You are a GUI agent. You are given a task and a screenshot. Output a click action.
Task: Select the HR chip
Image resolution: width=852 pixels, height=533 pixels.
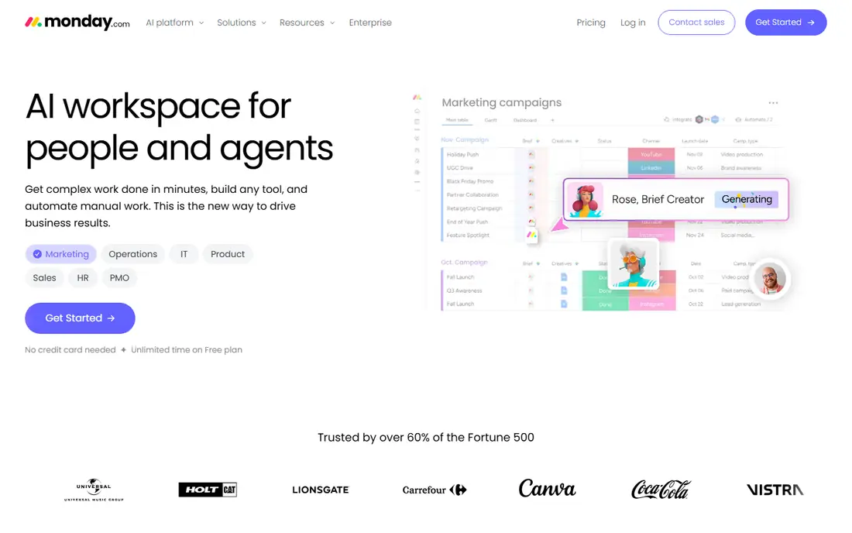click(x=83, y=277)
